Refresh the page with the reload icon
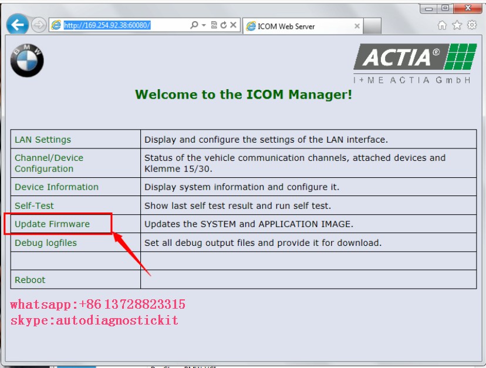The image size is (486, 368). [x=224, y=25]
